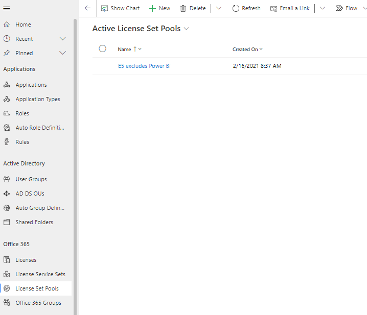Click the hamburger menu icon
The height and width of the screenshot is (315, 367).
pyautogui.click(x=7, y=8)
